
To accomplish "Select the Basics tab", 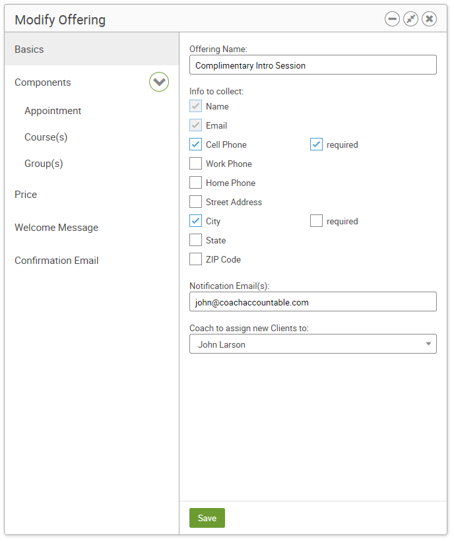I will pos(92,49).
